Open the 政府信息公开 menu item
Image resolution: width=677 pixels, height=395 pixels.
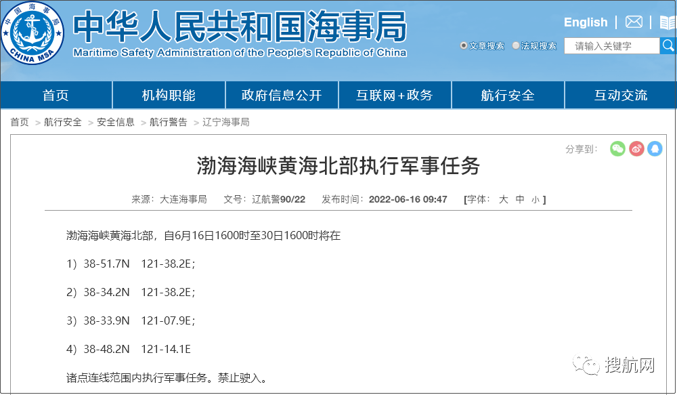282,95
